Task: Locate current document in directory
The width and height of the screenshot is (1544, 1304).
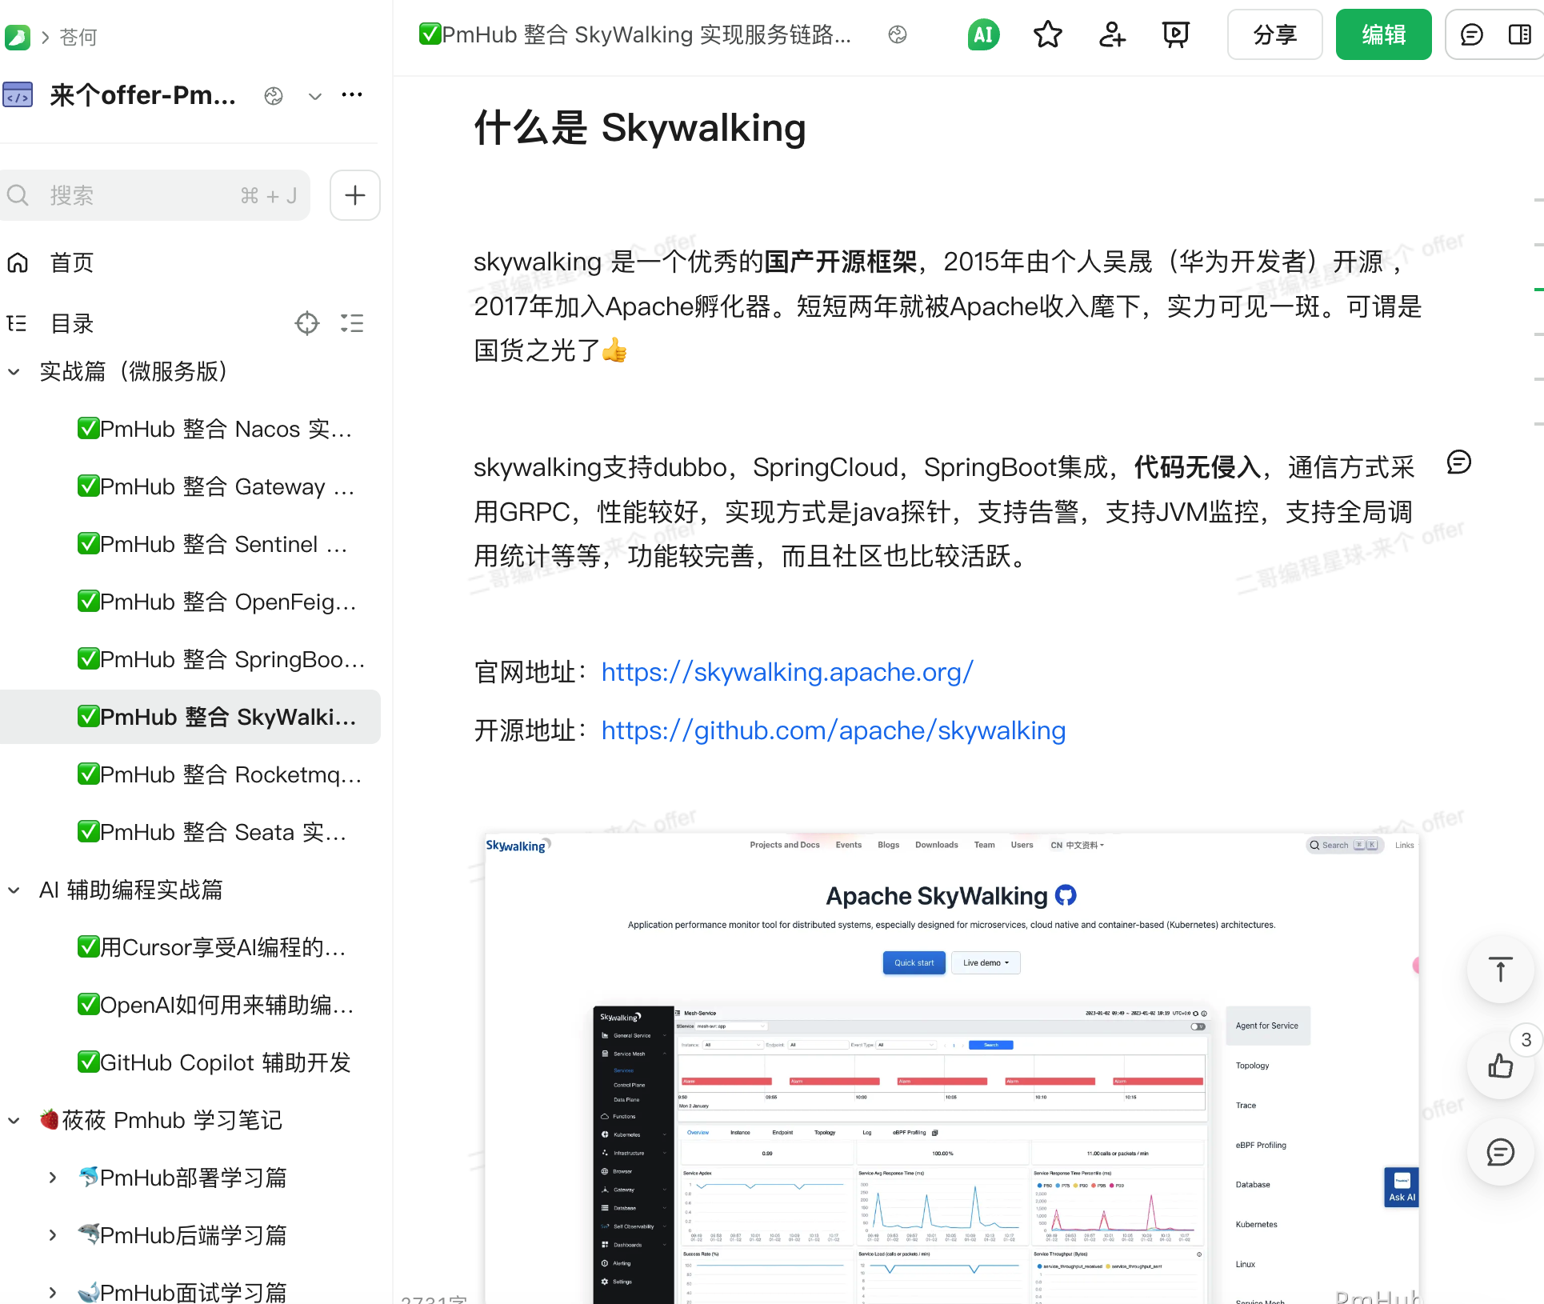Action: pyautogui.click(x=307, y=323)
